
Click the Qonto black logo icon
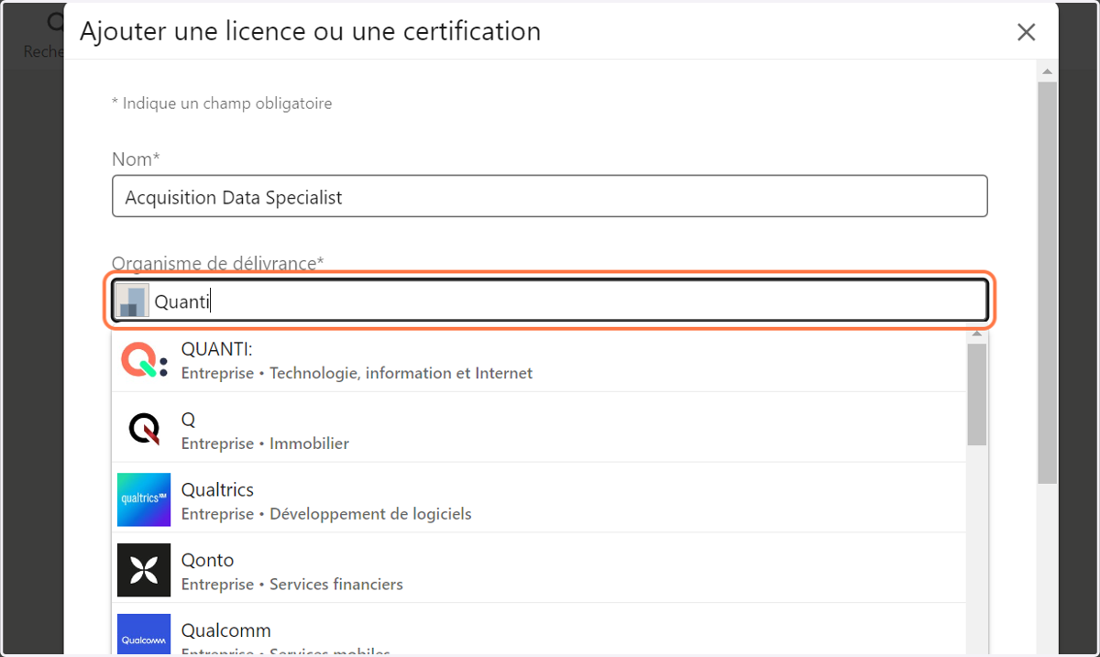144,570
